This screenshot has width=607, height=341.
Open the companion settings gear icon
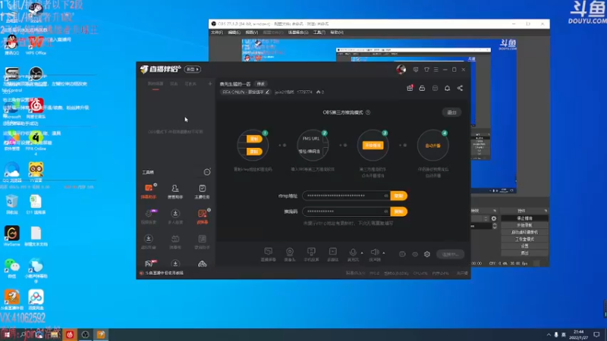pos(427,255)
